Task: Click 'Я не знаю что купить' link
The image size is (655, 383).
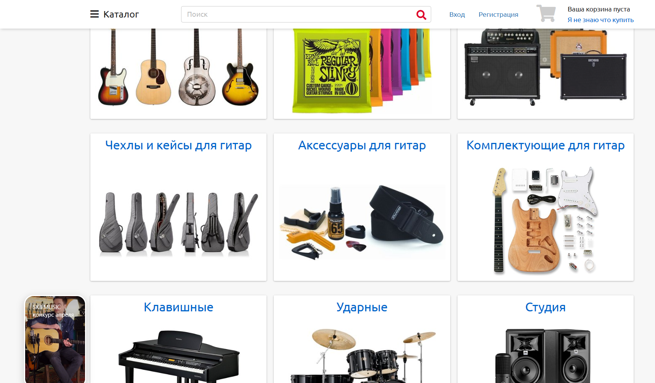Action: coord(600,20)
